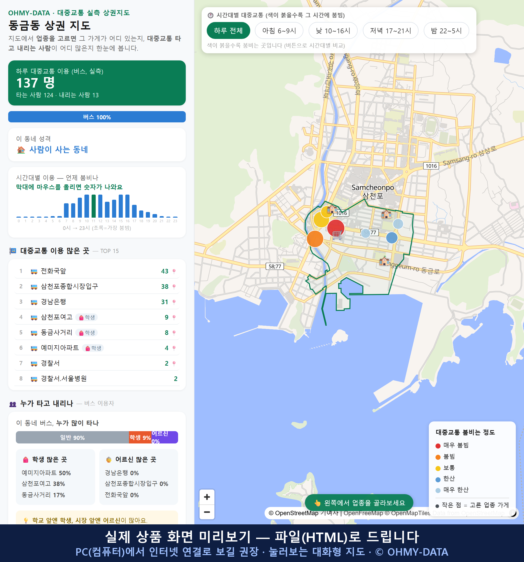Click the bus icon of 전화국앞 row
The height and width of the screenshot is (562, 524).
(x=34, y=271)
